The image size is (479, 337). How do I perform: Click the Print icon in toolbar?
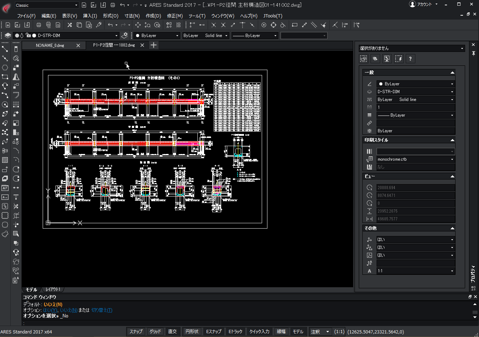pos(39,25)
